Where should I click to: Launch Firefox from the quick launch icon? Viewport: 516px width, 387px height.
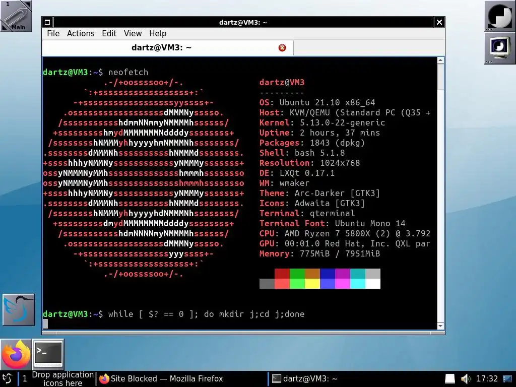tap(16, 354)
